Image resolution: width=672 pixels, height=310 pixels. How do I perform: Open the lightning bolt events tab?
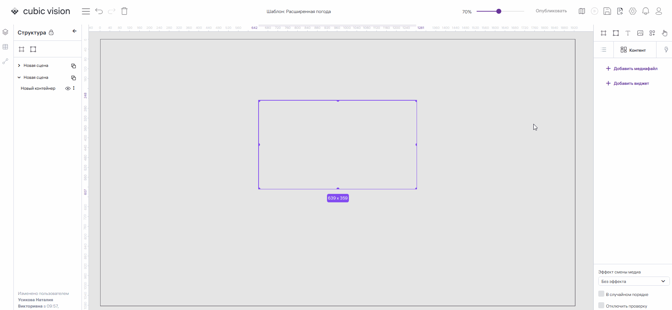pos(666,50)
